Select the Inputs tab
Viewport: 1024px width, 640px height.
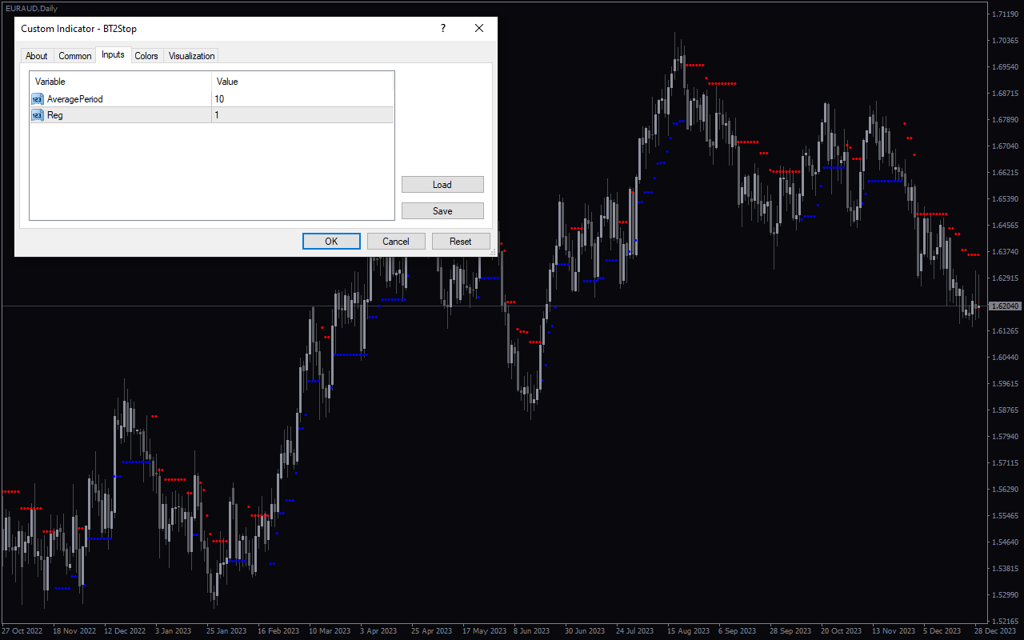pyautogui.click(x=113, y=54)
